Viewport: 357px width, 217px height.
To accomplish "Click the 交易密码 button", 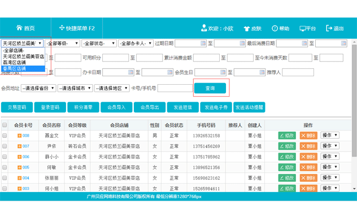I will [x=17, y=107].
